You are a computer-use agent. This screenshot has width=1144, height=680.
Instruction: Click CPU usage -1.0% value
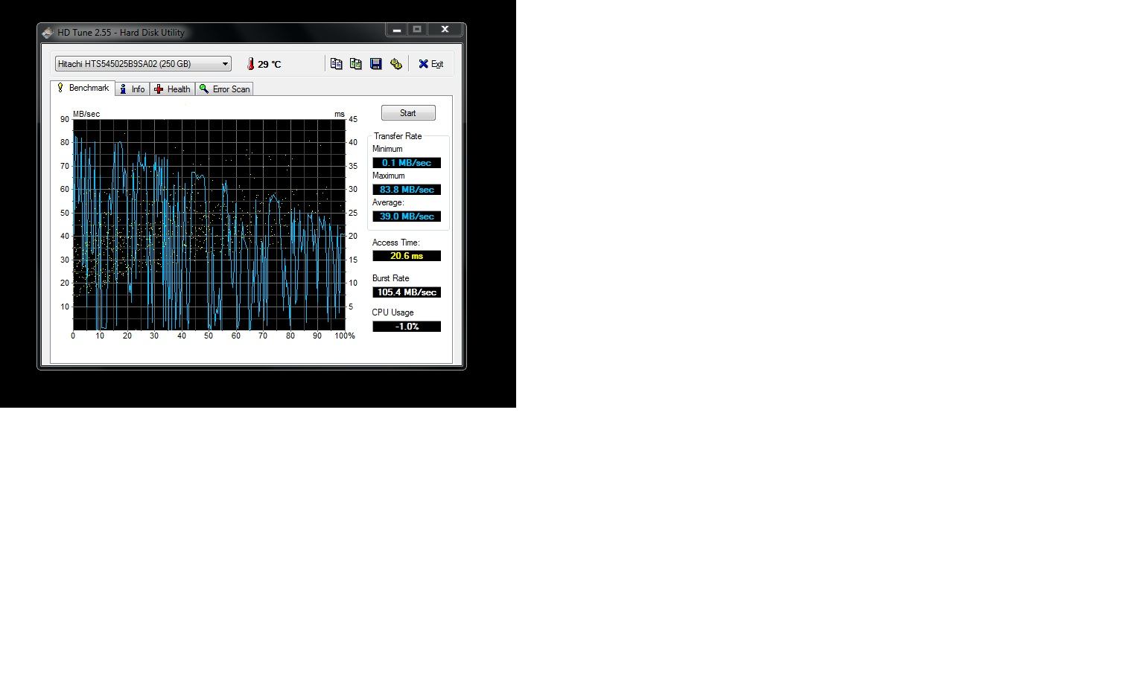407,327
